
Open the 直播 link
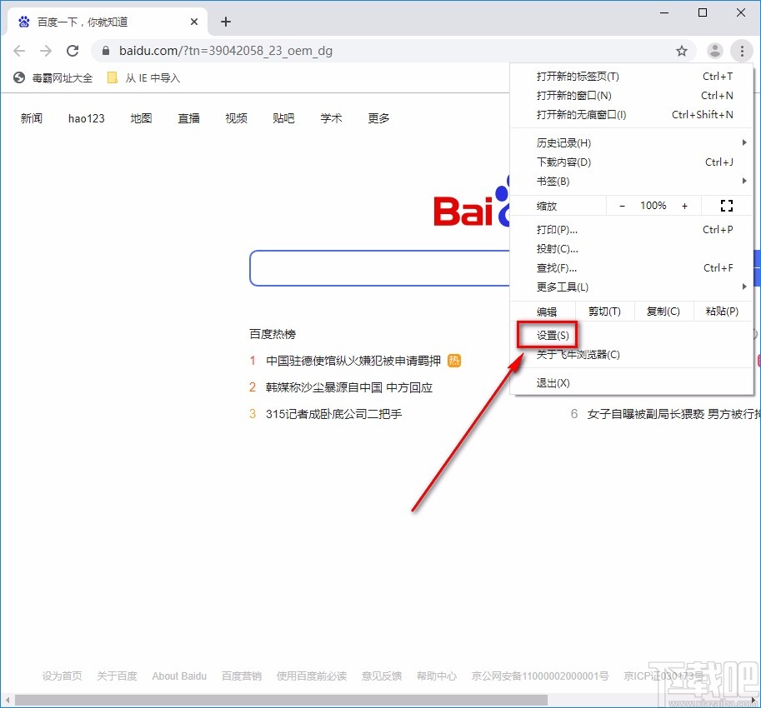[x=189, y=118]
